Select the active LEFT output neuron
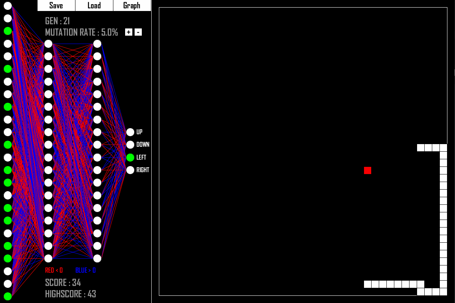 pos(130,157)
